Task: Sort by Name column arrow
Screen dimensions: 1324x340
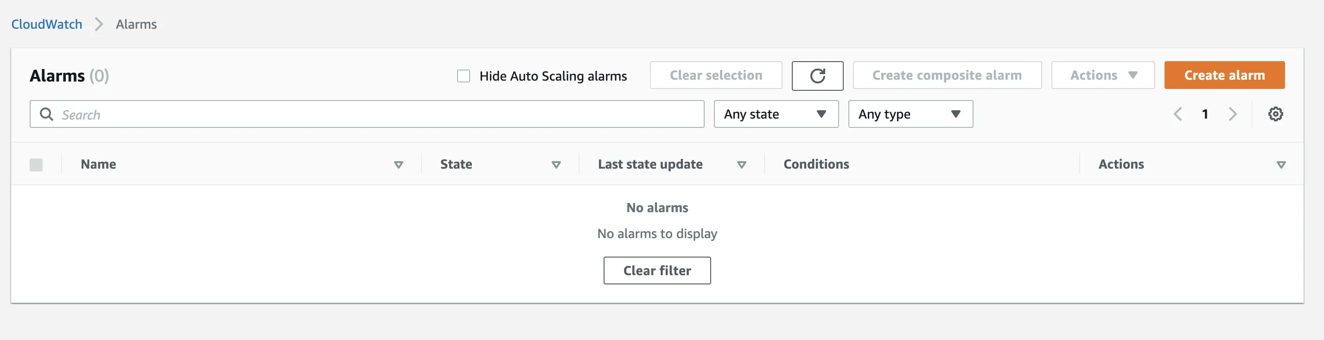Action: (398, 165)
